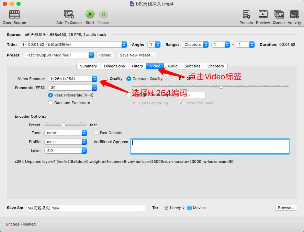Switch to the Chapters tab
This screenshot has width=304, height=232.
coord(216,66)
